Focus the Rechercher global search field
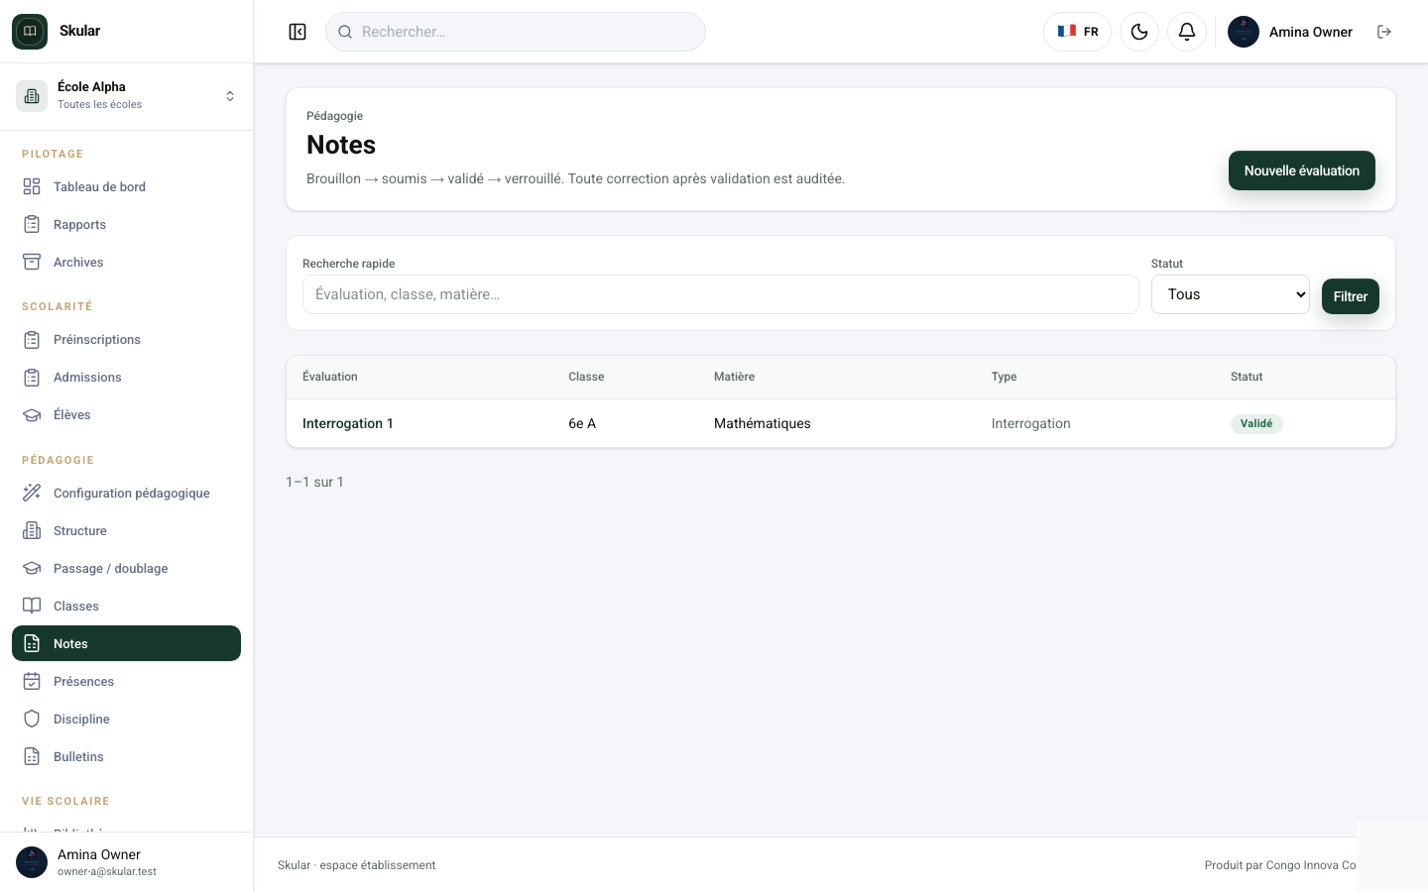 click(516, 32)
